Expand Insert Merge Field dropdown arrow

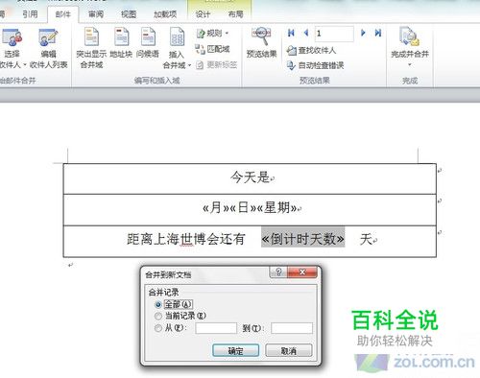click(x=189, y=65)
